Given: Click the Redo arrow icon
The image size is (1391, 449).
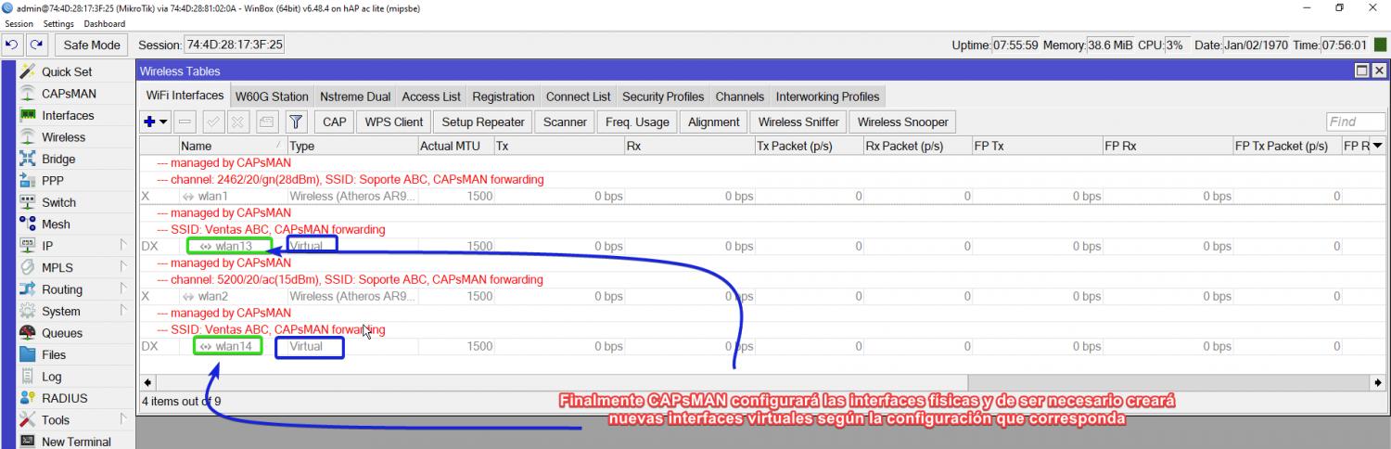Looking at the screenshot, I should [x=36, y=45].
